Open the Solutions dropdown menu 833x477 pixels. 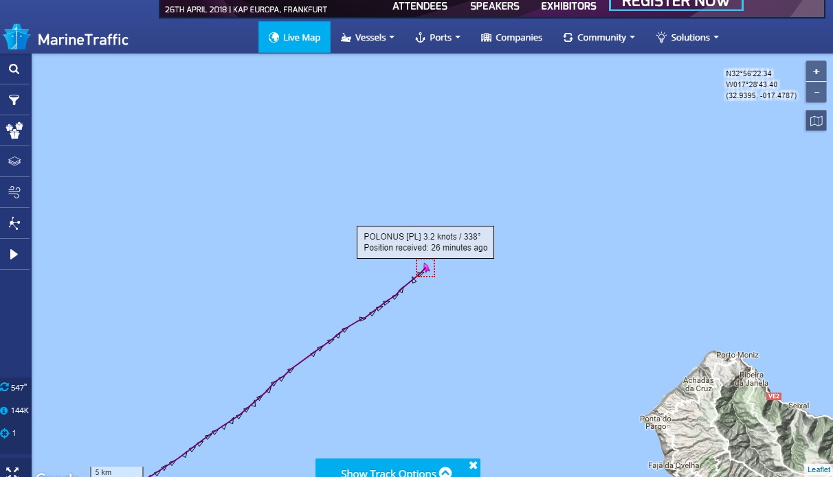[687, 37]
